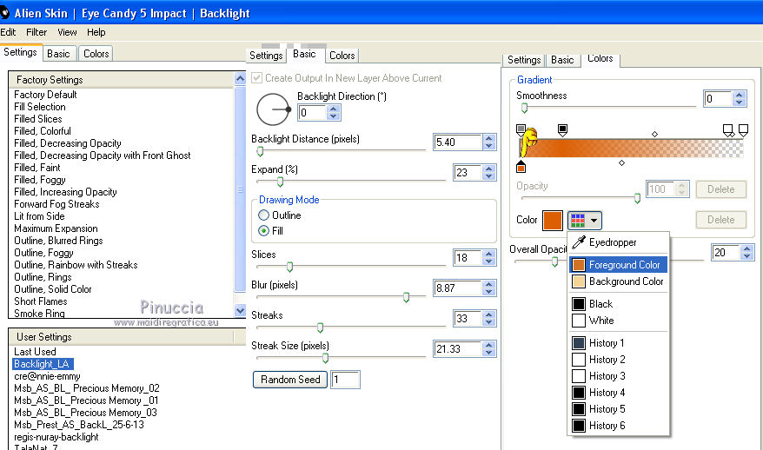This screenshot has width=763, height=450.
Task: Toggle Create Output In New Layer checkbox
Action: (256, 78)
